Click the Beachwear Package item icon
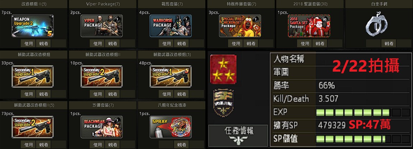The image size is (413, 149). (102, 127)
